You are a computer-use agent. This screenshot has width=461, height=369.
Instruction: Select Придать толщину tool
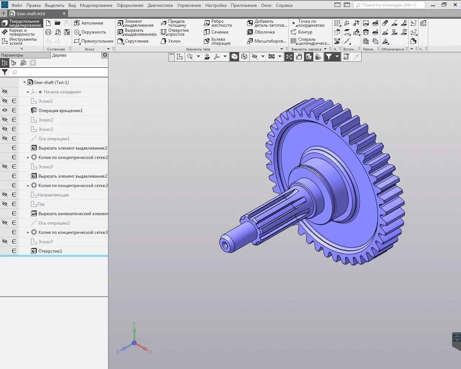[174, 23]
